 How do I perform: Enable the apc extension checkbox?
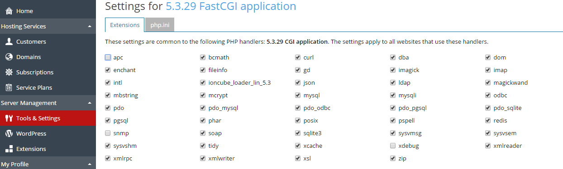(x=108, y=57)
